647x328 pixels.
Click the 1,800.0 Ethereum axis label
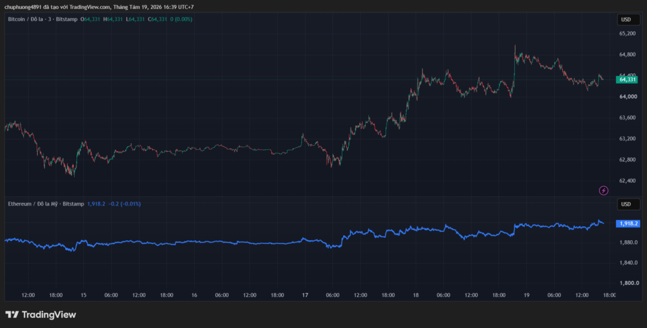click(629, 283)
